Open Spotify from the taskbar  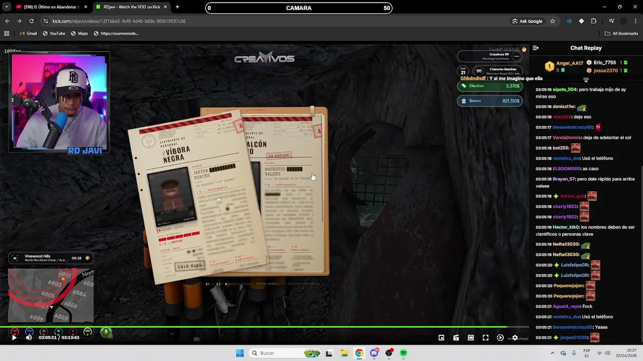click(403, 353)
